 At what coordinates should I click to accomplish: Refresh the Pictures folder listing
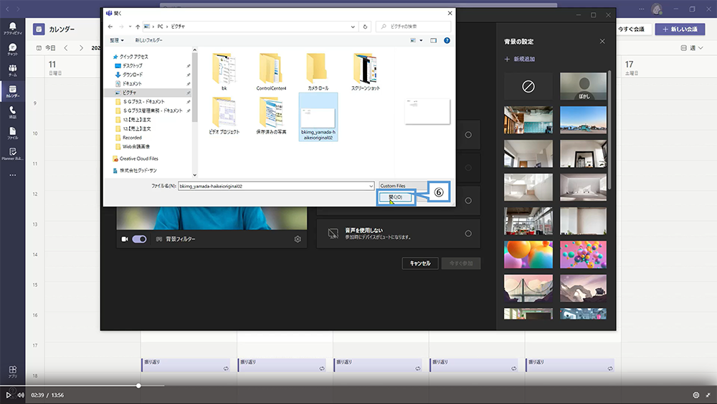tap(365, 27)
